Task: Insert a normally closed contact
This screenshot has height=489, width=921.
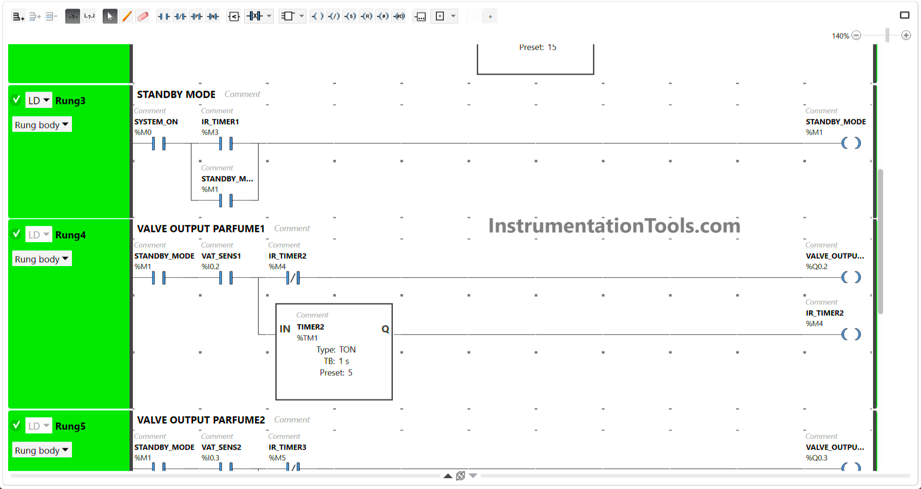Action: (x=180, y=17)
